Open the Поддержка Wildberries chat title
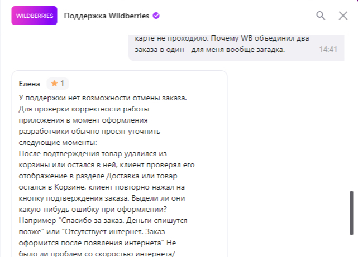This screenshot has height=257, width=358. tap(107, 16)
